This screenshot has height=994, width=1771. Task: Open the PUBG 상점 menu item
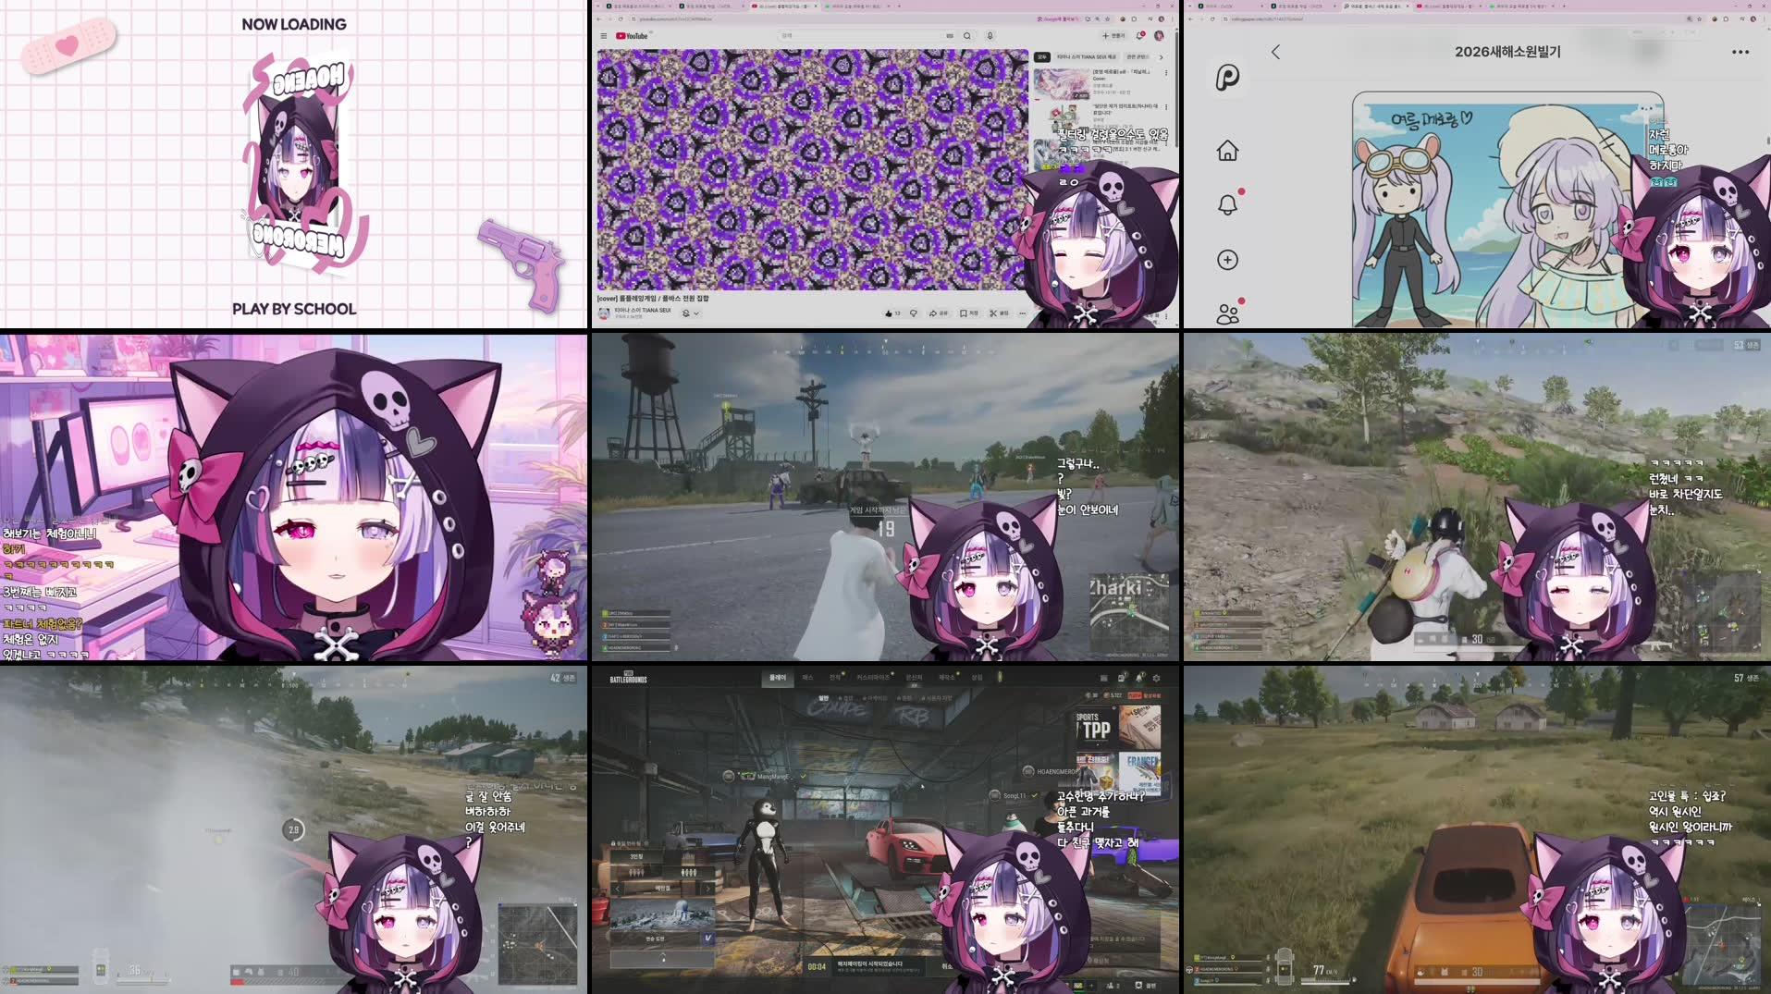(x=977, y=676)
